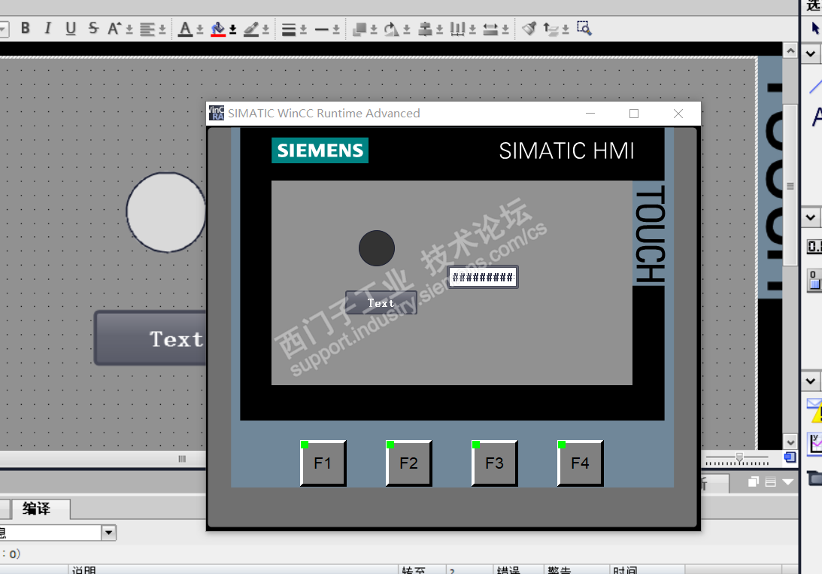
Task: Click the F4 function key in the runtime
Action: pos(581,463)
